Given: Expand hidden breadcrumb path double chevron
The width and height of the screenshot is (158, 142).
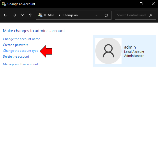Looking at the screenshot, I should pyautogui.click(x=45, y=15).
